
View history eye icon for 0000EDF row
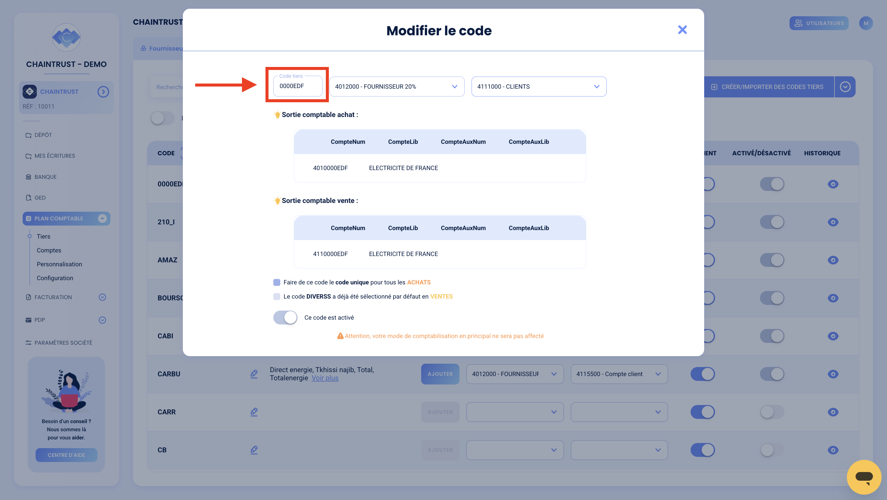point(833,184)
